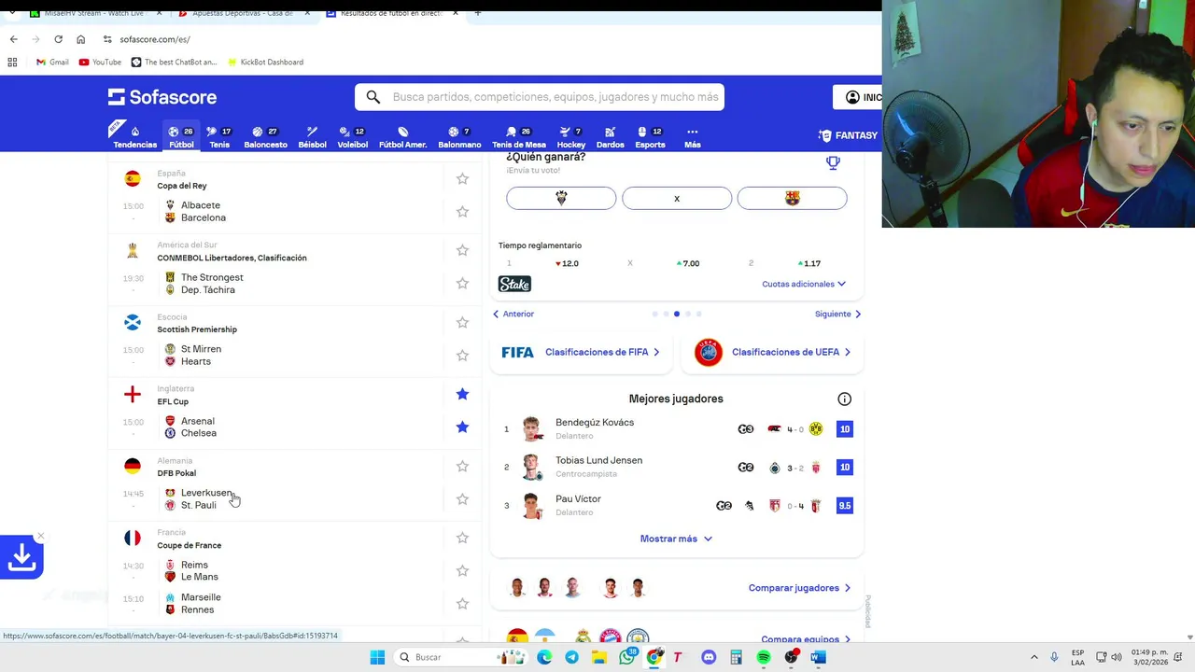
Task: Reload the browser page
Action: pyautogui.click(x=58, y=39)
